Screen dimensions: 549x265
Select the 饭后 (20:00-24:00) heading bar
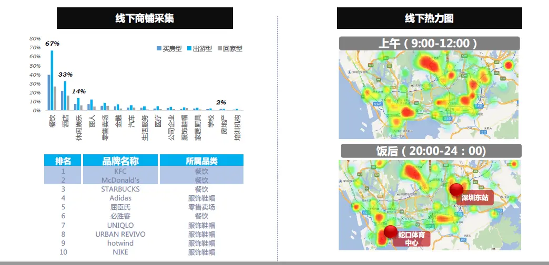pos(431,151)
